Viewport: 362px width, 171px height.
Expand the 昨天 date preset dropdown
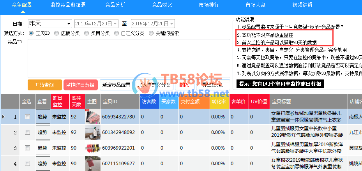pos(69,23)
